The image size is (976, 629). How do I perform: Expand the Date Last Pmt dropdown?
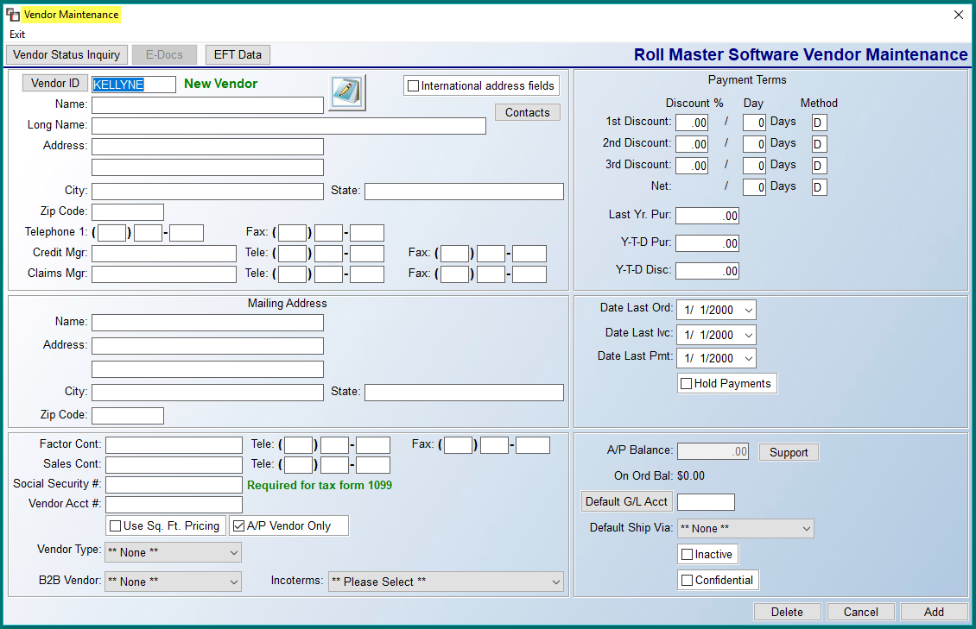pyautogui.click(x=749, y=358)
